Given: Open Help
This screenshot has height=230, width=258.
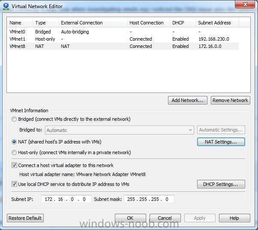Looking at the screenshot, I should point(234,218).
